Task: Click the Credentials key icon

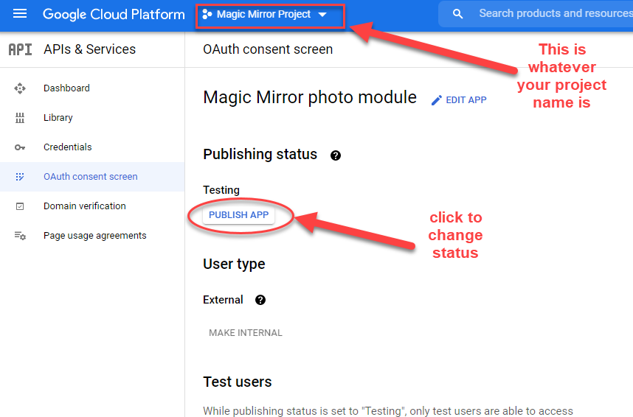Action: 20,147
